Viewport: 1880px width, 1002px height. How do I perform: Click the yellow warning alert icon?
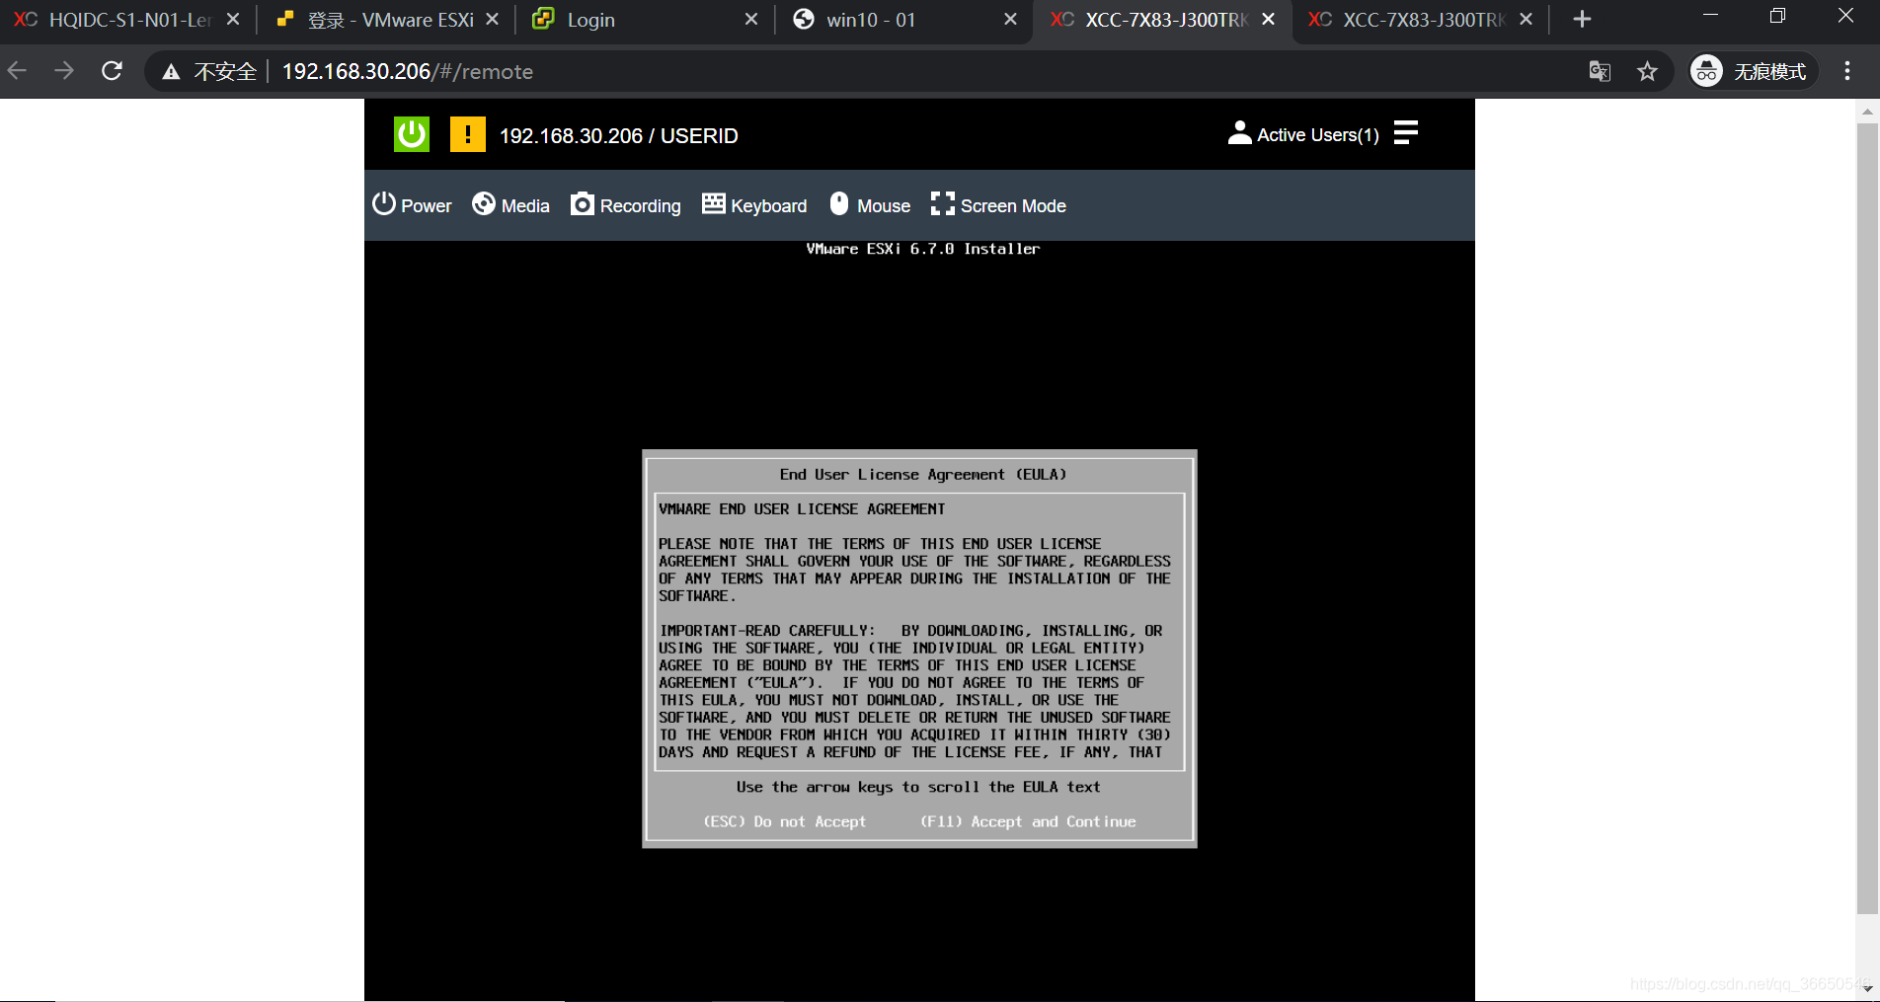coord(467,134)
